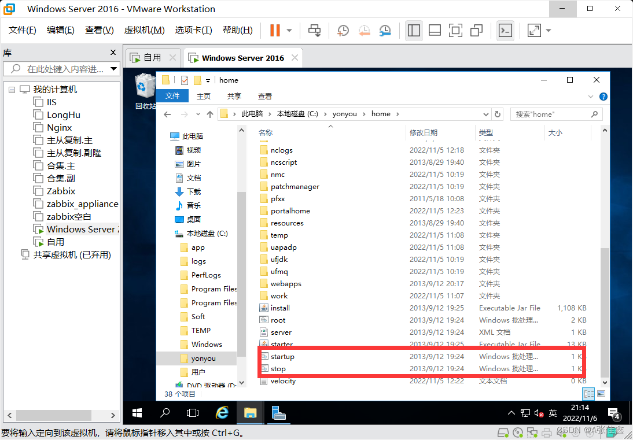Open Explorer 共享 ribbon tab
The height and width of the screenshot is (440, 633).
click(x=234, y=96)
